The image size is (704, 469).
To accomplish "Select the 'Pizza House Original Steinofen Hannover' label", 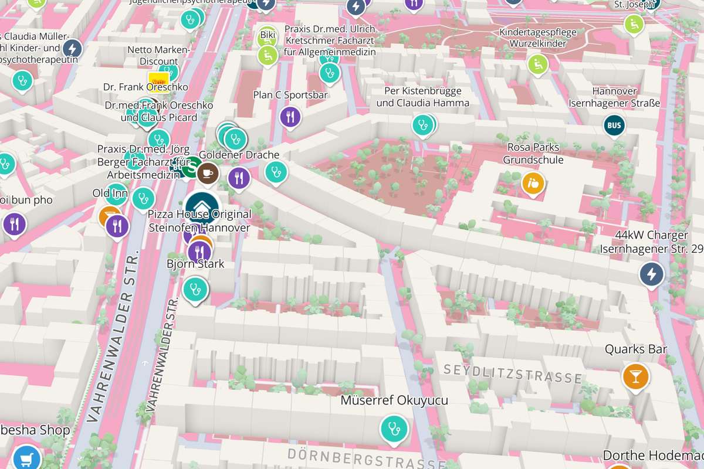I will (199, 221).
